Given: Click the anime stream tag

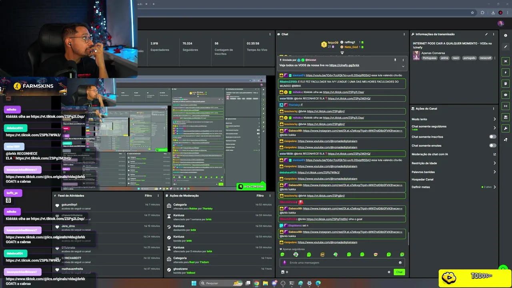Looking at the screenshot, I should tap(444, 58).
